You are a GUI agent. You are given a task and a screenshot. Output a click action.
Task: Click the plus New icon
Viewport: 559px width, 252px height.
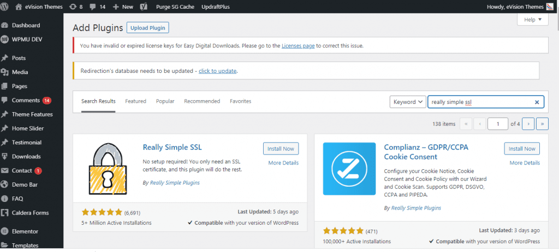point(116,7)
